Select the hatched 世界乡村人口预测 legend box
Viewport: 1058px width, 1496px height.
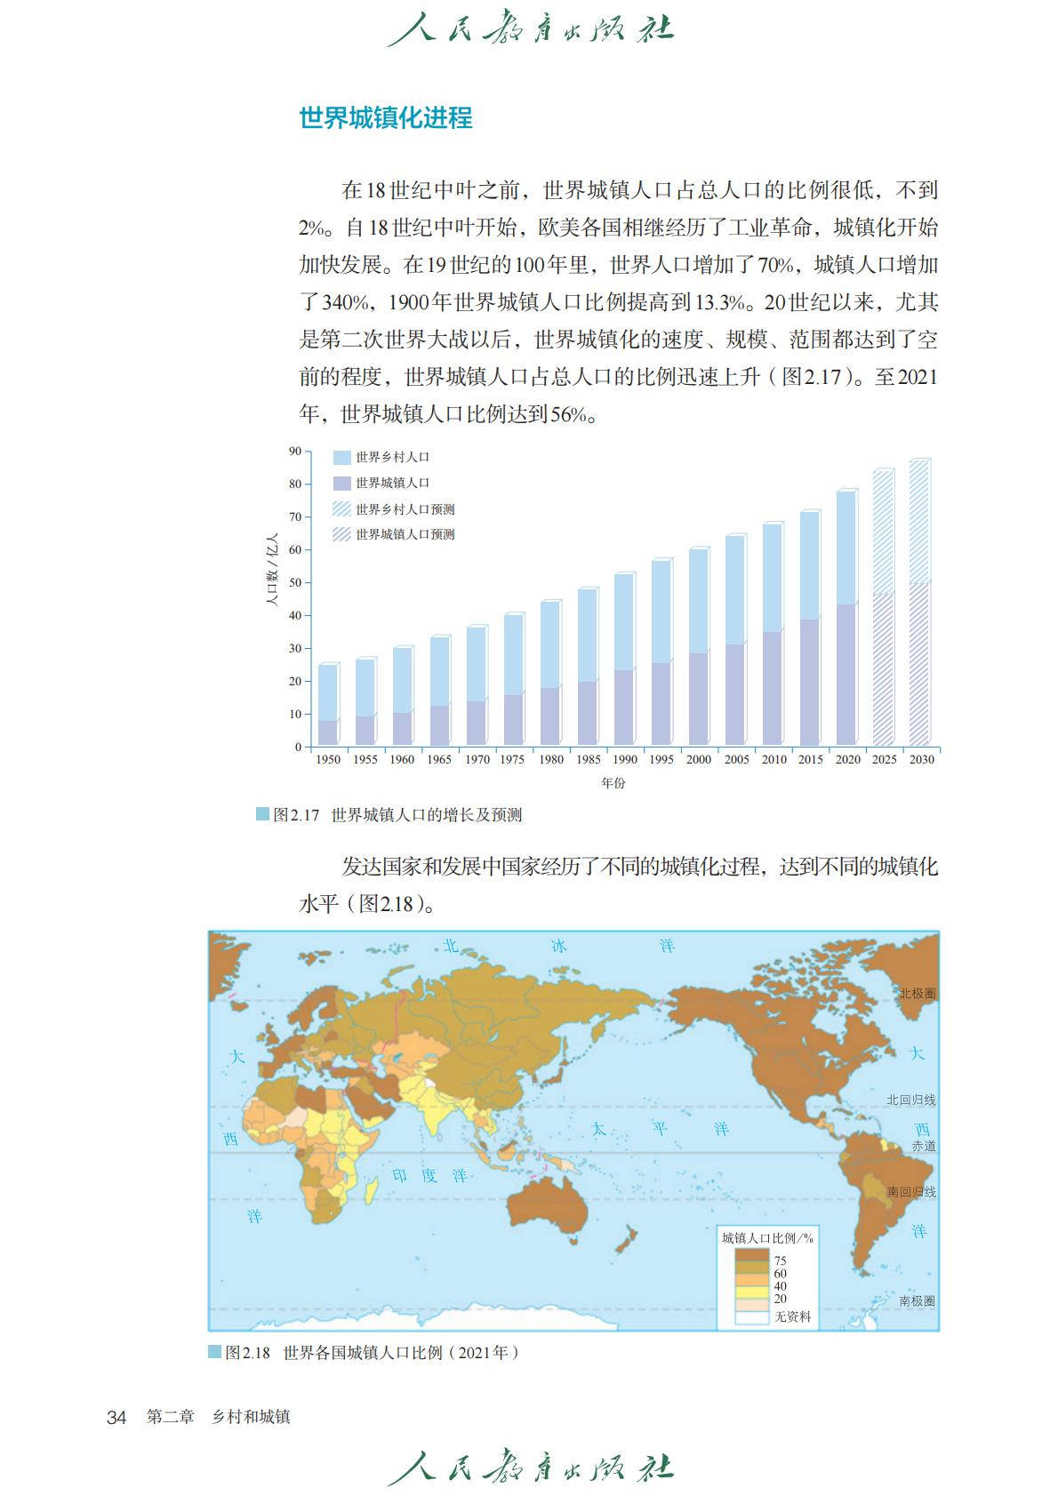[x=341, y=509]
